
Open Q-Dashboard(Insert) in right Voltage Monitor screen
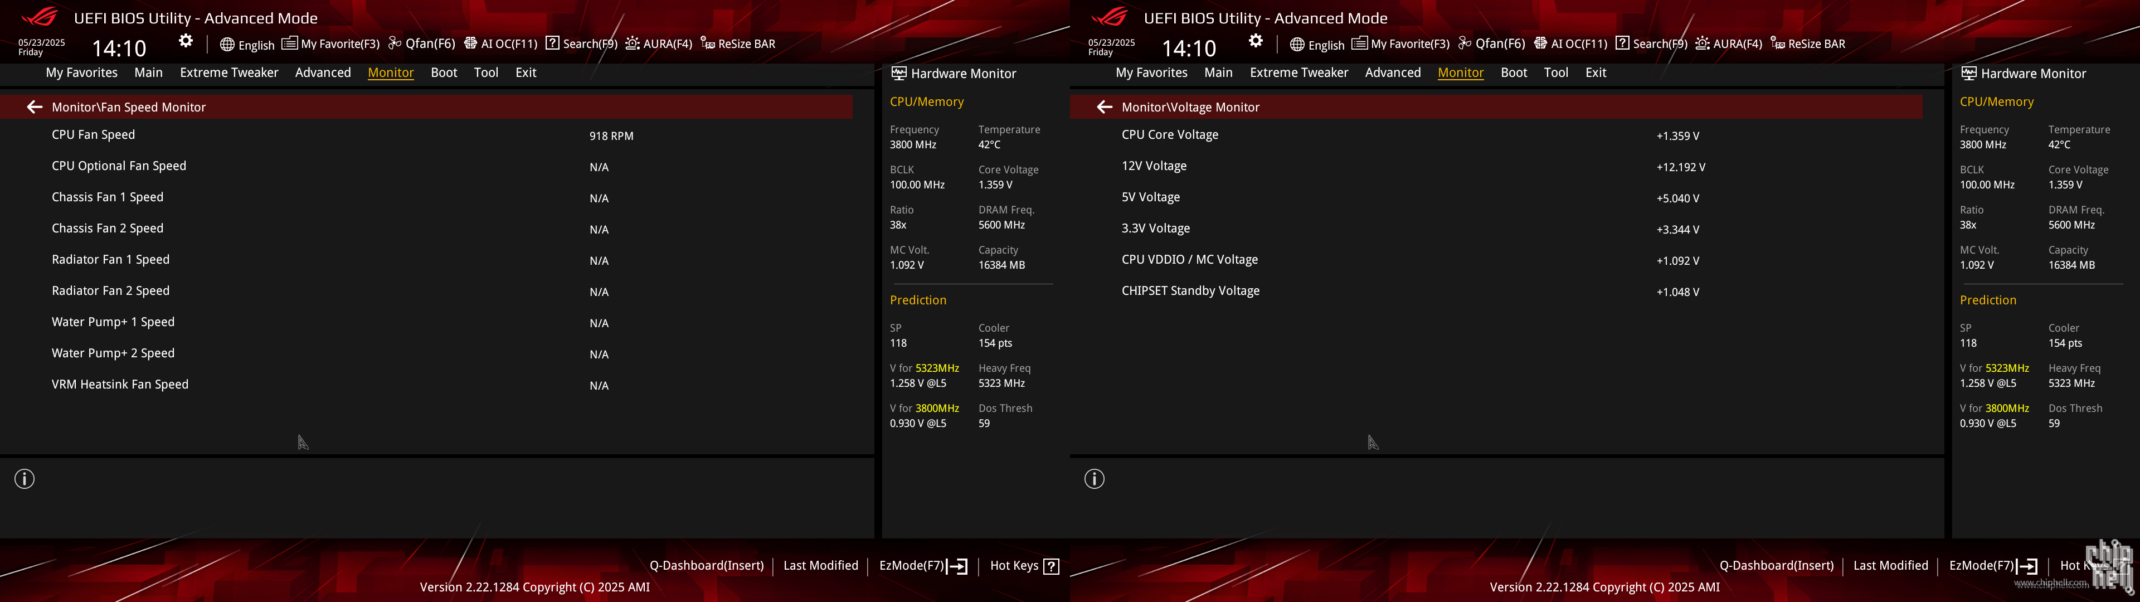[x=1776, y=565]
